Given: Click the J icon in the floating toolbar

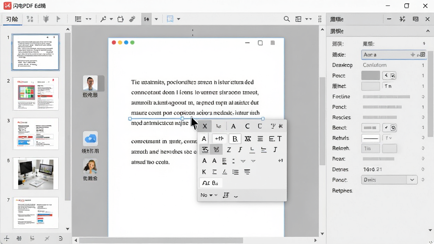Looking at the screenshot, I should (275, 150).
